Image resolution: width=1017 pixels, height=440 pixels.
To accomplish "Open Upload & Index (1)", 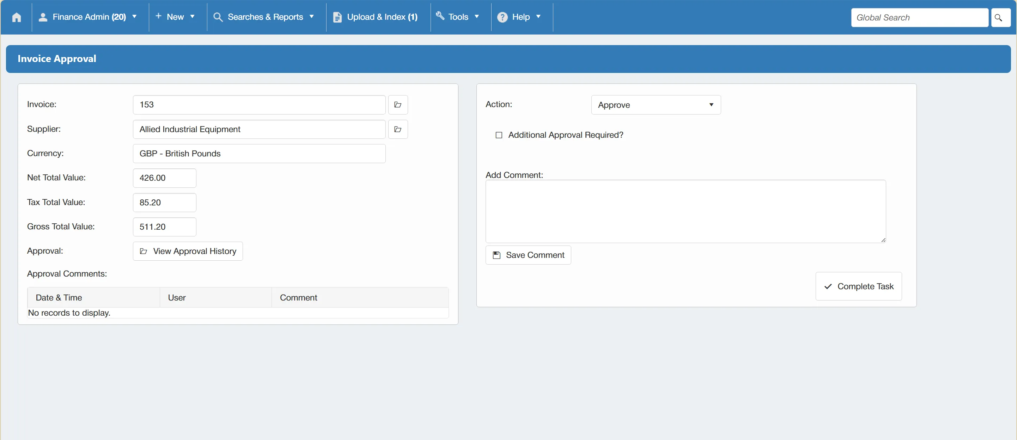I will pyautogui.click(x=376, y=17).
